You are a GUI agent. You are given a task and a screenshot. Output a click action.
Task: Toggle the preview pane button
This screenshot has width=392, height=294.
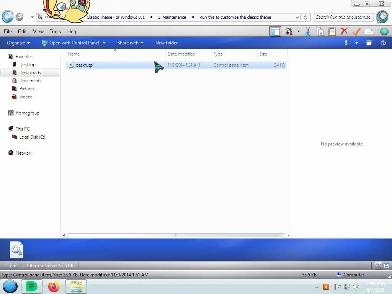click(369, 43)
